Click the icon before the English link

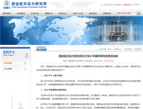pos(132,5)
